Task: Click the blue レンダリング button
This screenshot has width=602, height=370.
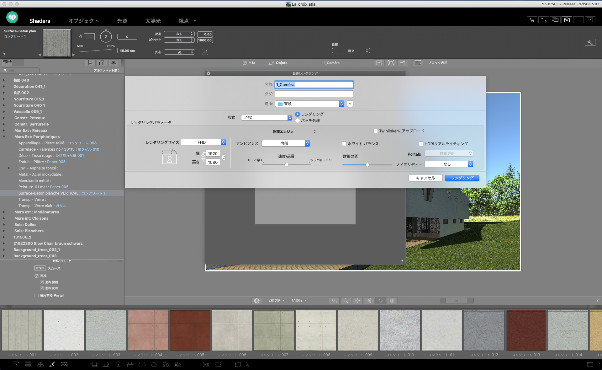Action: (x=462, y=178)
